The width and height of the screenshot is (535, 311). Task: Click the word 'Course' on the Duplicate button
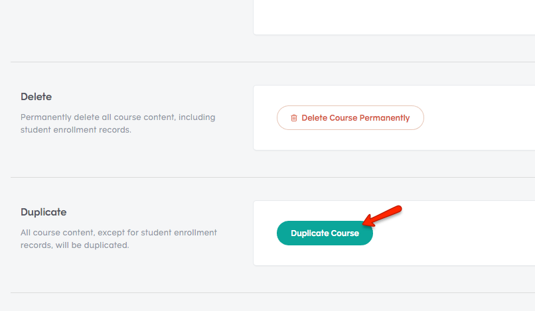point(345,233)
